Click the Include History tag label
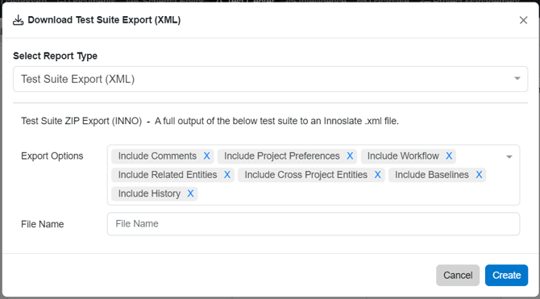The width and height of the screenshot is (540, 299). coord(149,193)
